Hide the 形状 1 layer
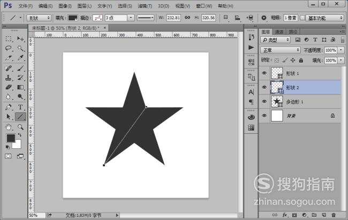 point(264,73)
